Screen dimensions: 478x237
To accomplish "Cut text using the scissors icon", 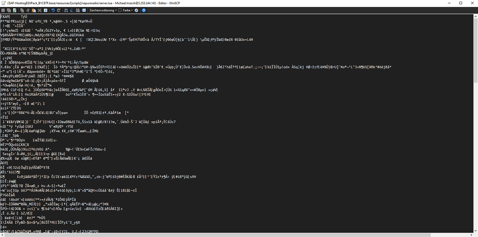I will click(28, 10).
